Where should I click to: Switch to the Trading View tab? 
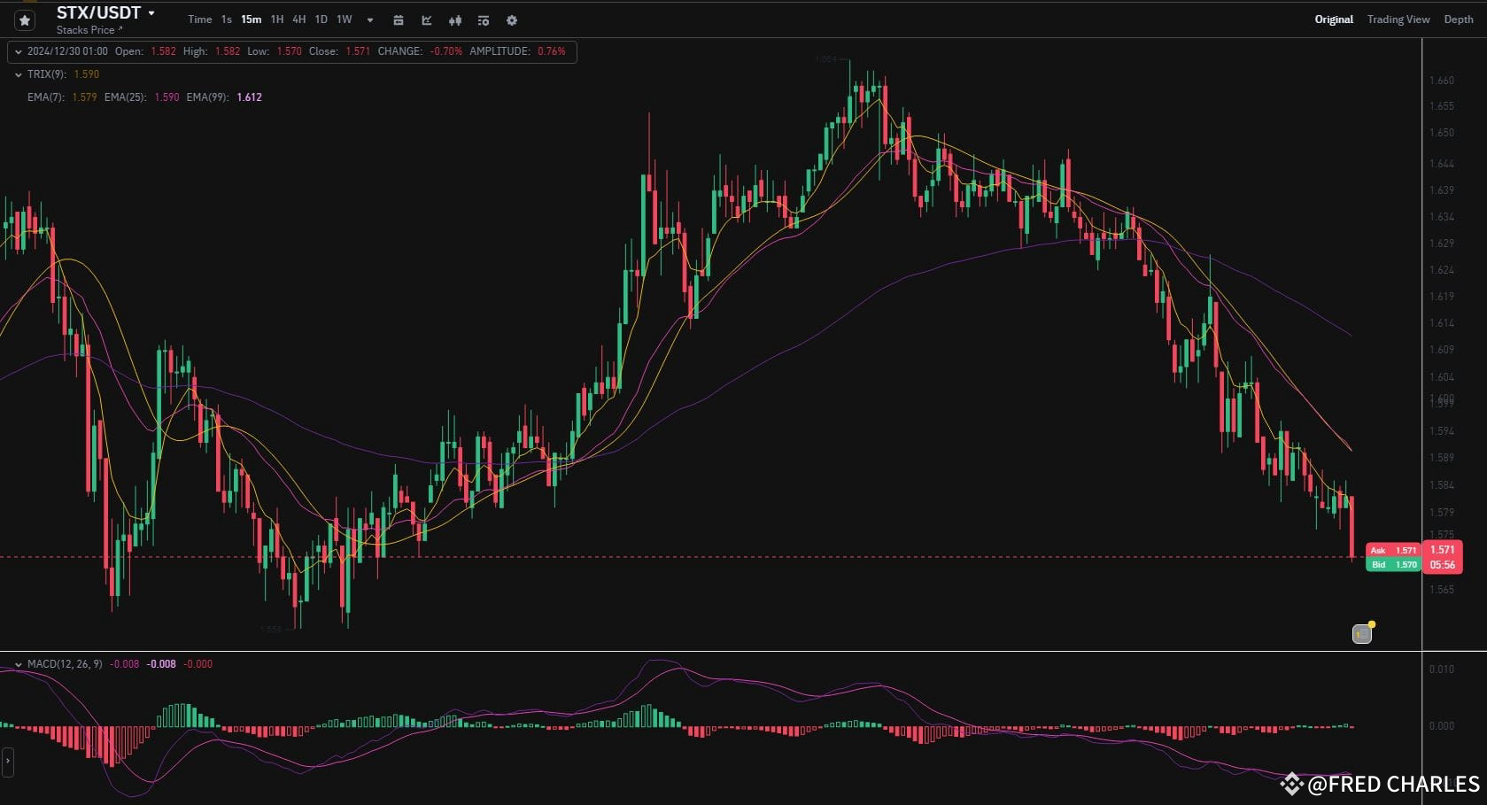(x=1398, y=19)
